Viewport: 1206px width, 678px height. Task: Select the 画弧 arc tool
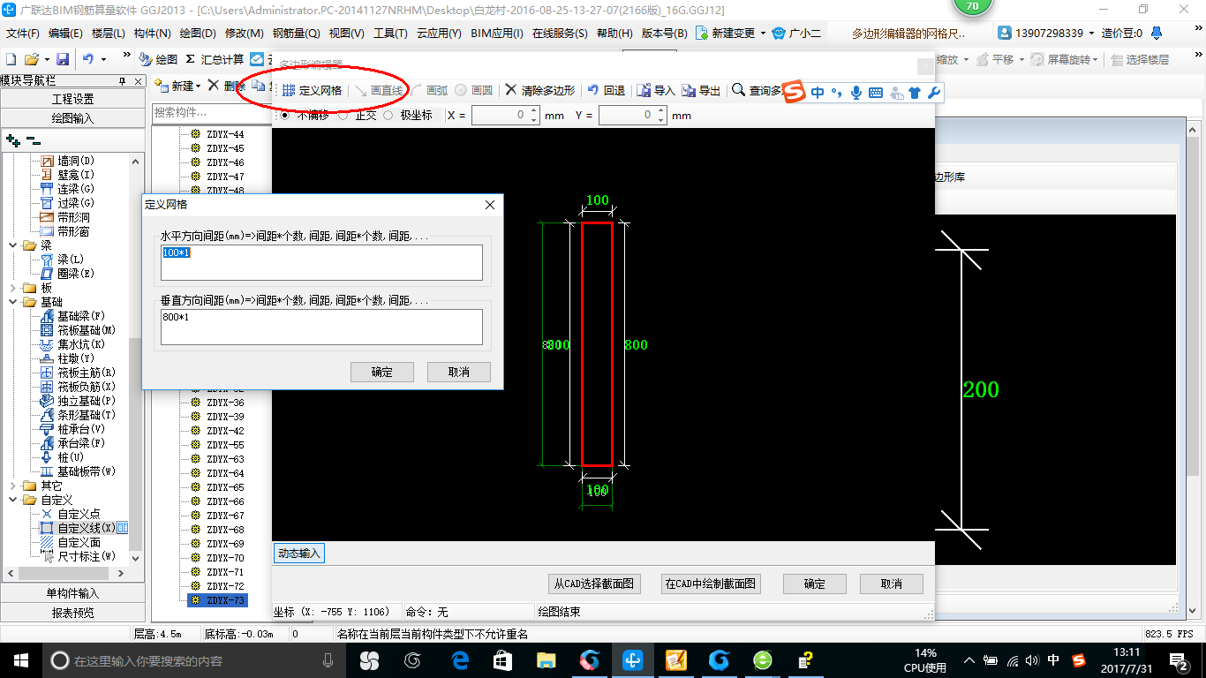click(429, 90)
